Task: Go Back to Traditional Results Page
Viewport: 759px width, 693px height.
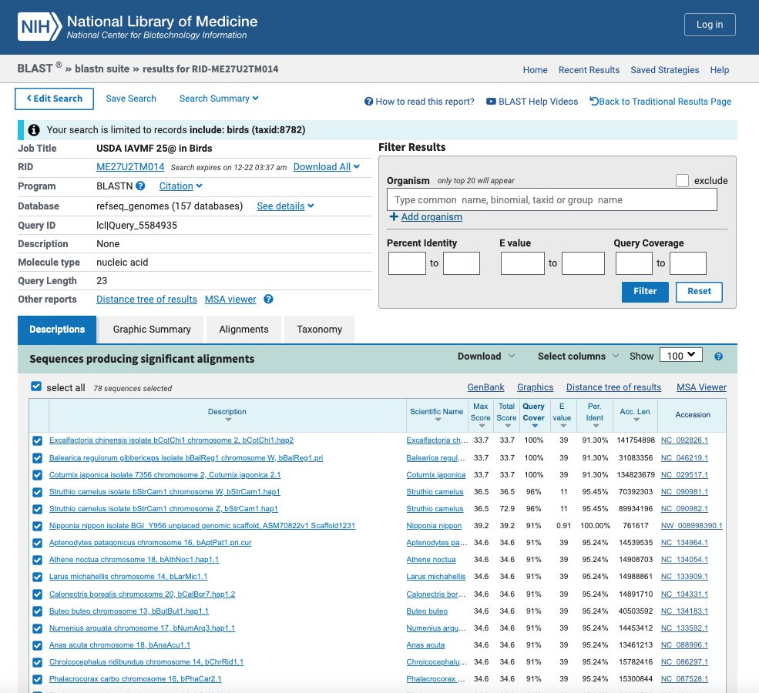Action: pyautogui.click(x=660, y=102)
